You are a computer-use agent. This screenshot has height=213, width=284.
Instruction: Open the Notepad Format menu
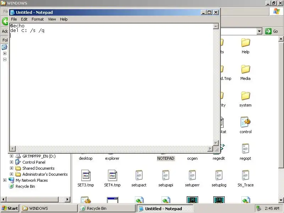pyautogui.click(x=38, y=19)
